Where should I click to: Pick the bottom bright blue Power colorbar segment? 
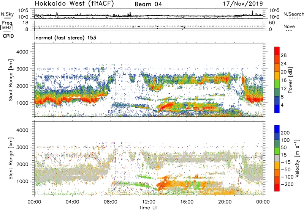tap(277, 109)
